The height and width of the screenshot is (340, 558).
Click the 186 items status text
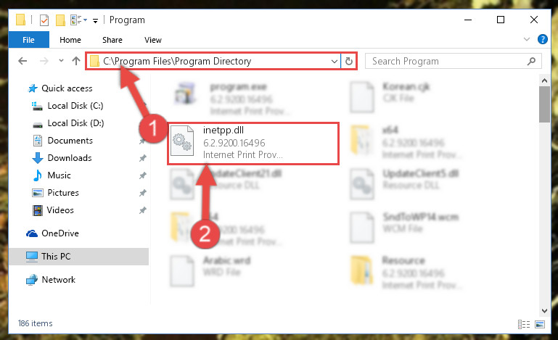(x=36, y=323)
